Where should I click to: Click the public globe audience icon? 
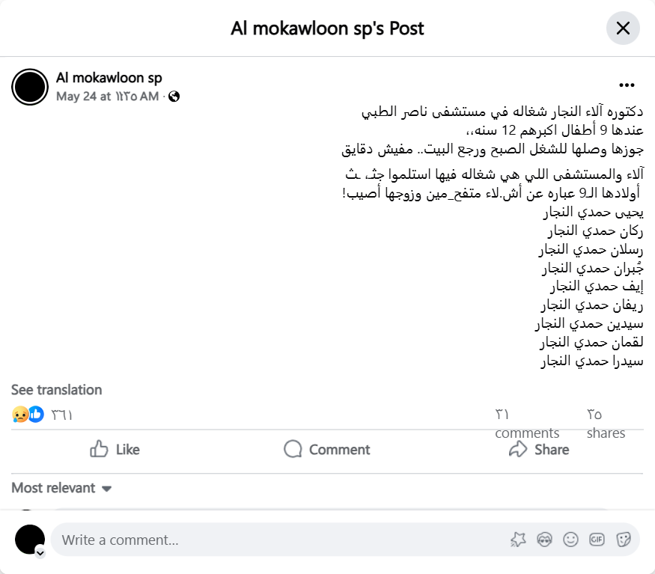pos(174,97)
